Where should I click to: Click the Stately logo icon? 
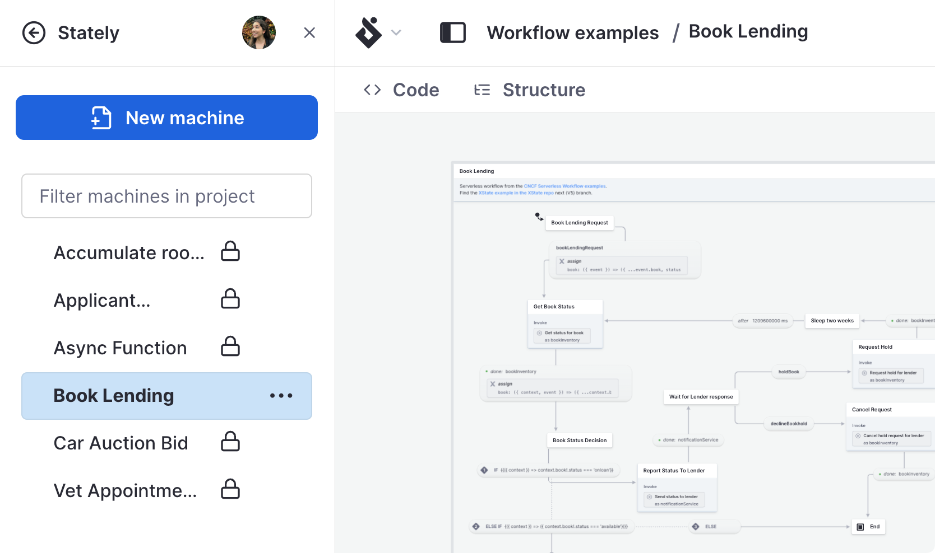point(368,33)
